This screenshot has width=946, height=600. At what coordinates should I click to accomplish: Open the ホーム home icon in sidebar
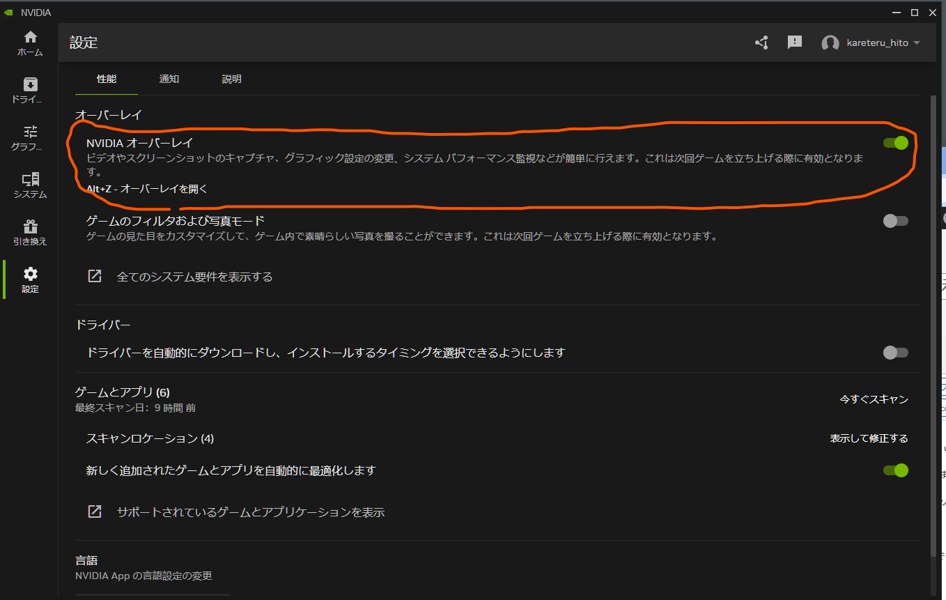click(30, 37)
